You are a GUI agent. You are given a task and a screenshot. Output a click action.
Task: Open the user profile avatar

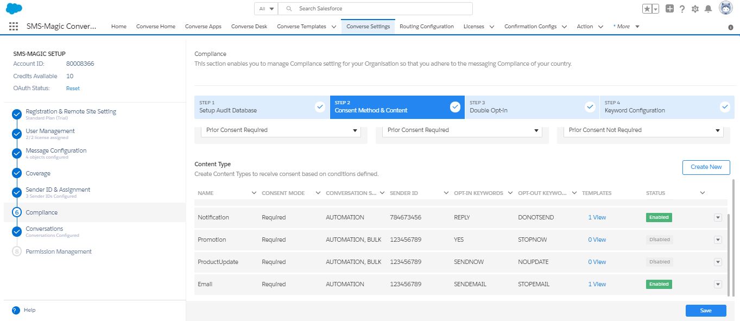(x=726, y=8)
